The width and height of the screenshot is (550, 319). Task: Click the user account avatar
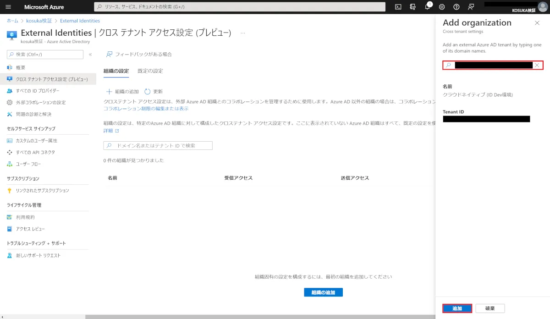543,6
